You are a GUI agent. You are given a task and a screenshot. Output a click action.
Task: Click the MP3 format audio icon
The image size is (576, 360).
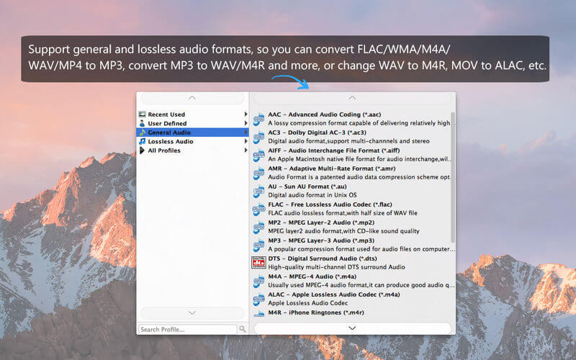[258, 245]
